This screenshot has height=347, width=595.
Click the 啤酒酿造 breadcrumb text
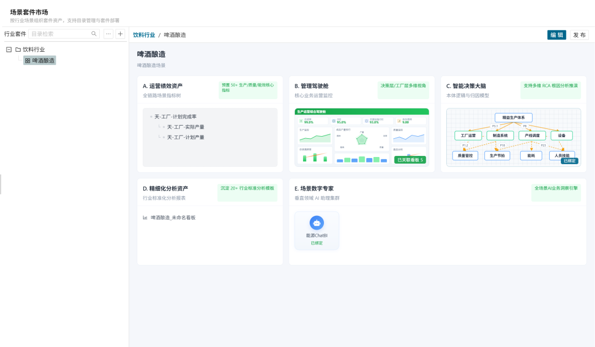[x=175, y=35]
